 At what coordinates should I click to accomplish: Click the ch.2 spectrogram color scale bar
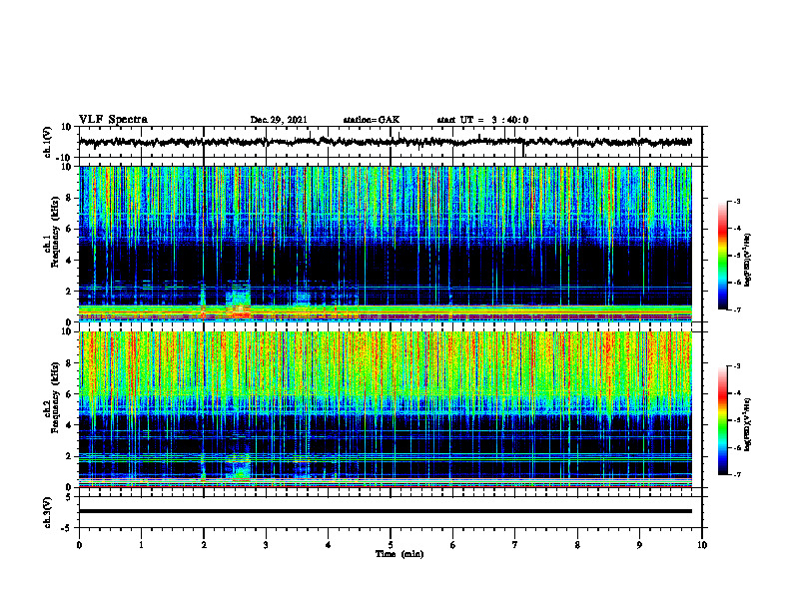click(x=722, y=420)
